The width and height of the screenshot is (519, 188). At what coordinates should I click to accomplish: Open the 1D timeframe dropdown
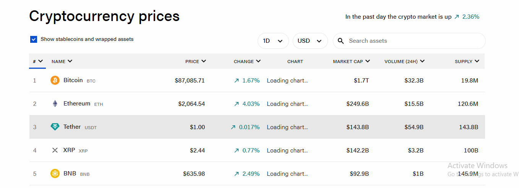pyautogui.click(x=273, y=41)
